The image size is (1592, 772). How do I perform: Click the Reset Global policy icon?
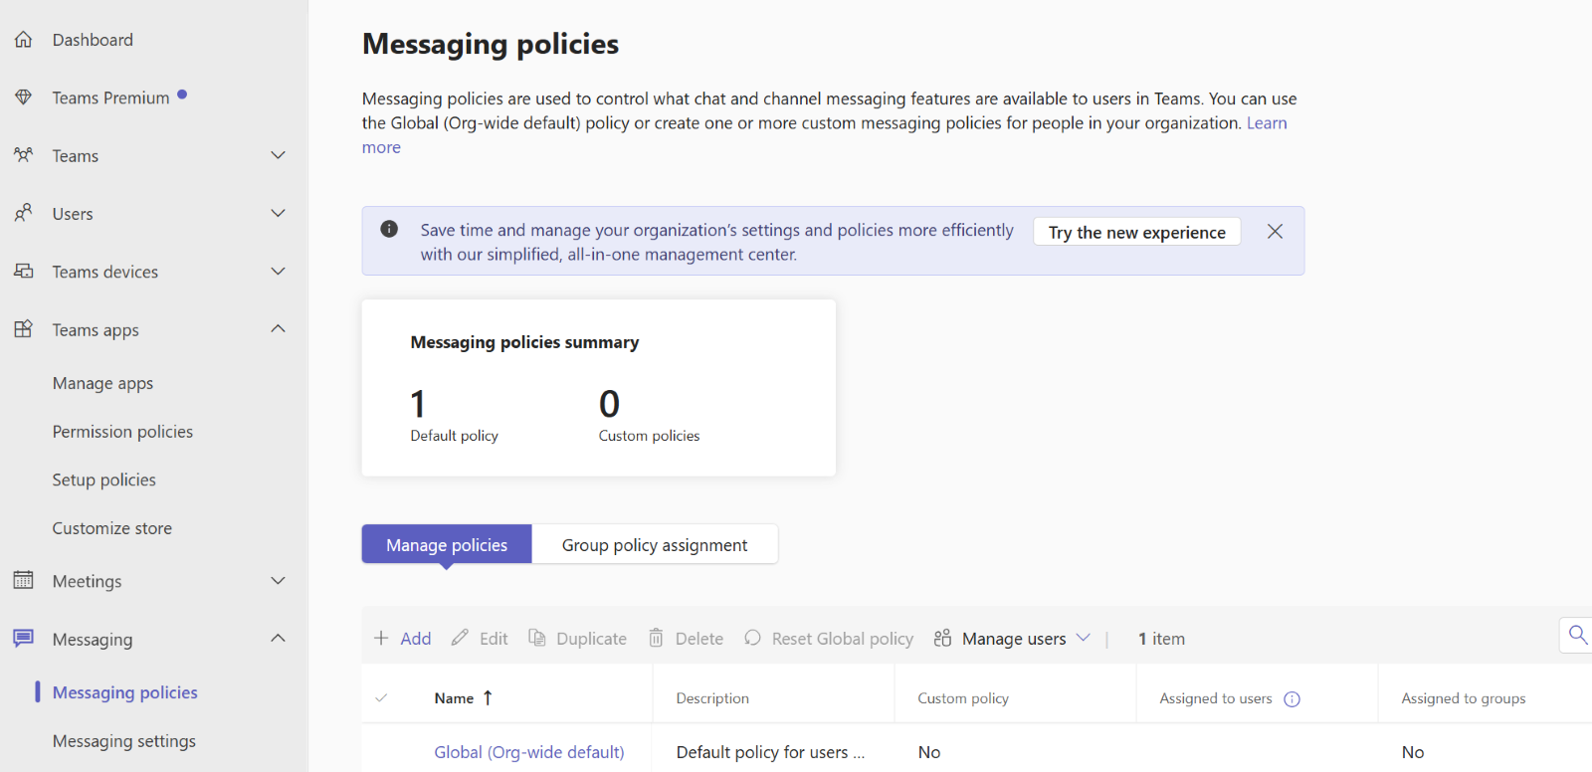tap(752, 638)
